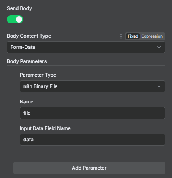Disable the Send Body toggle
Viewport: 172px width, 178px height.
pyautogui.click(x=15, y=19)
